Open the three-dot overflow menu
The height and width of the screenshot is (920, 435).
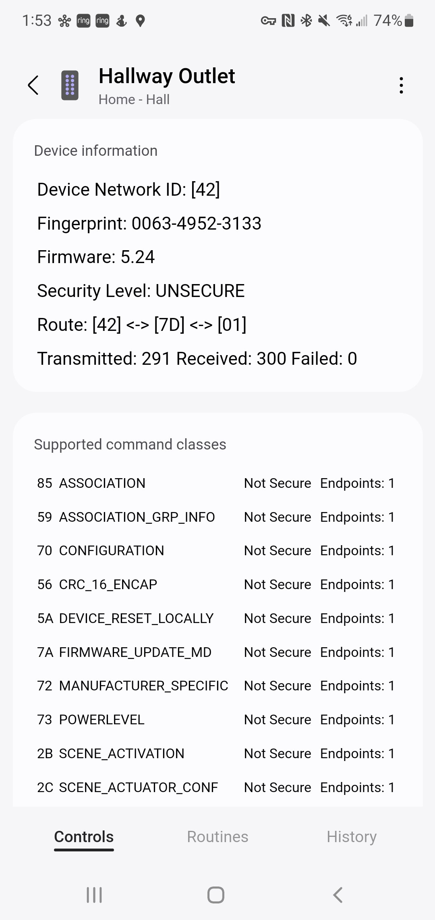click(x=401, y=85)
